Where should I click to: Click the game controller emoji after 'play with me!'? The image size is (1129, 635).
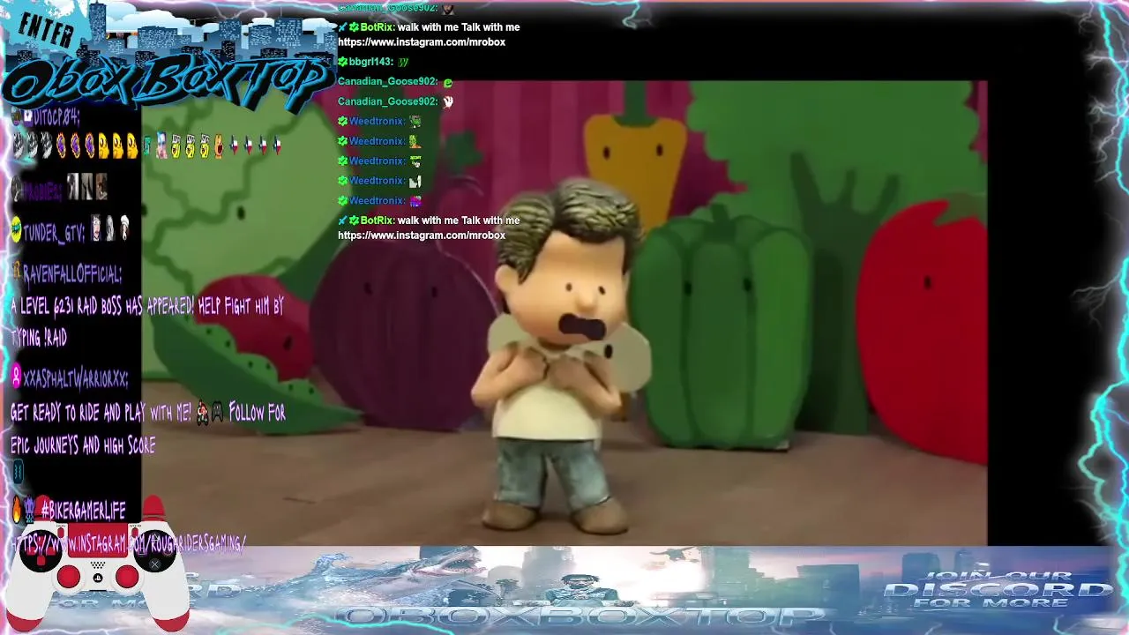[x=217, y=412]
